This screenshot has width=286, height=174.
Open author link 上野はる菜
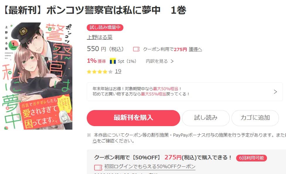(x=100, y=37)
